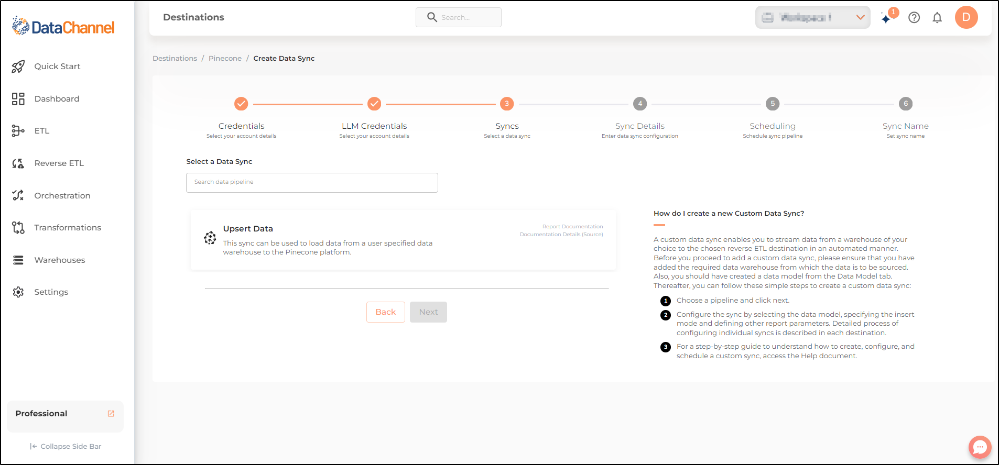Click the DataChannel logo
Image resolution: width=999 pixels, height=465 pixels.
[x=63, y=26]
